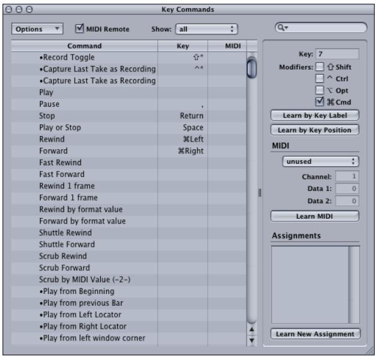Image resolution: width=376 pixels, height=356 pixels.
Task: Click the Key column header
Action: coord(183,46)
